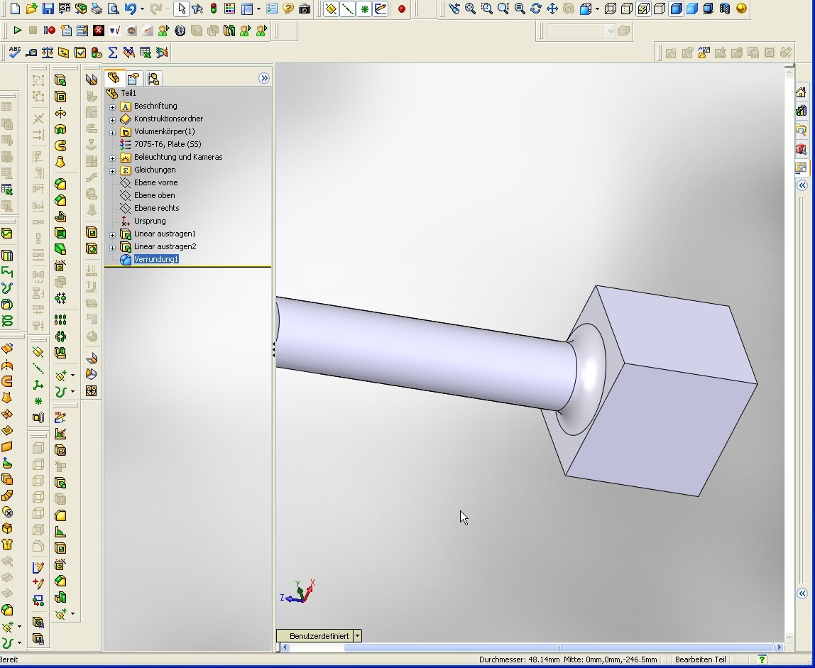Image resolution: width=815 pixels, height=668 pixels.
Task: Click the Rebuild traffic light icon
Action: coord(213,9)
